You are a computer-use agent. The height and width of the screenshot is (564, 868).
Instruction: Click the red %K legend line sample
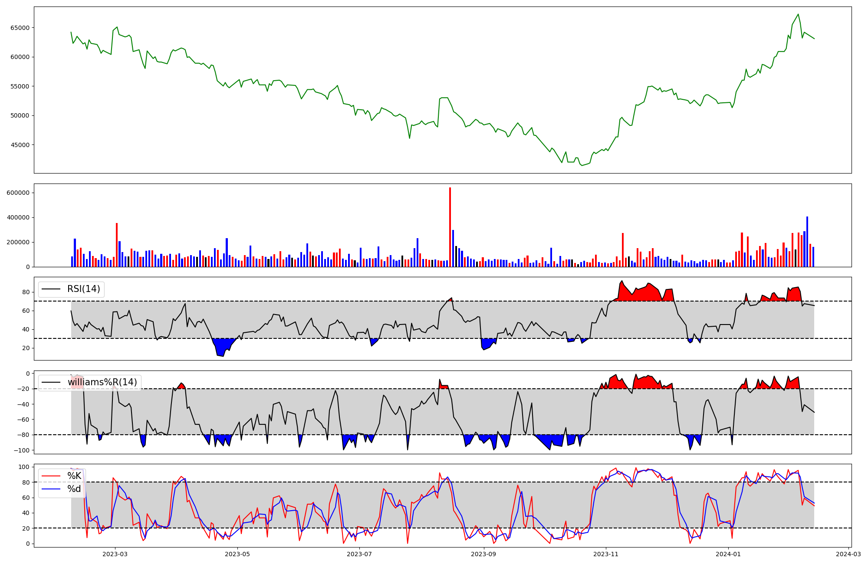point(51,476)
